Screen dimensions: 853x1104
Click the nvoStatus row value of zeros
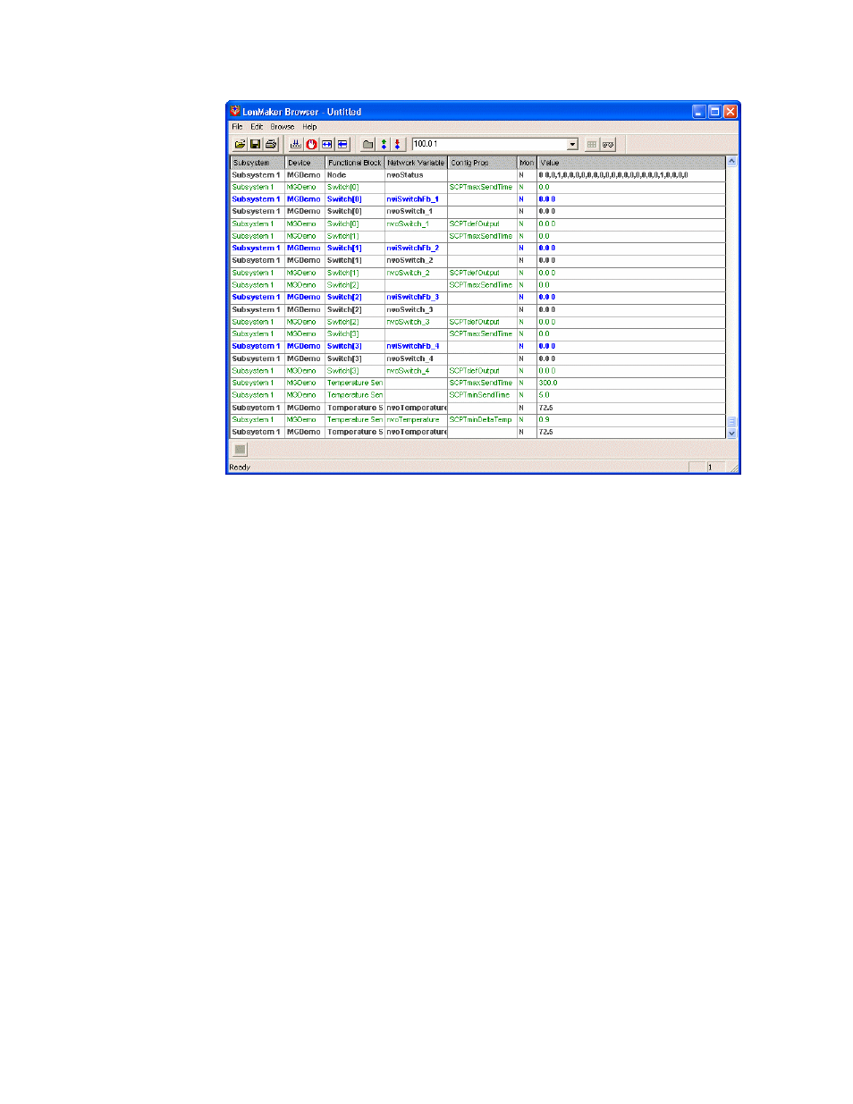coord(631,175)
